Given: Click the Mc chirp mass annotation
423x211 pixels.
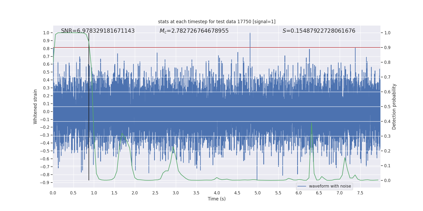Looking at the screenshot, I should [x=194, y=31].
